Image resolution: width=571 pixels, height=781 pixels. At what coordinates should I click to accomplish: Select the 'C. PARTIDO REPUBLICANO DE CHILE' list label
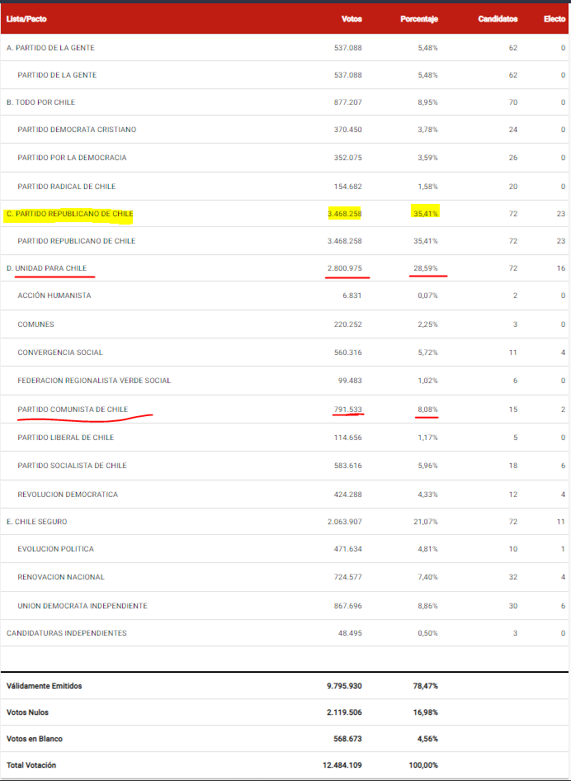click(x=69, y=214)
